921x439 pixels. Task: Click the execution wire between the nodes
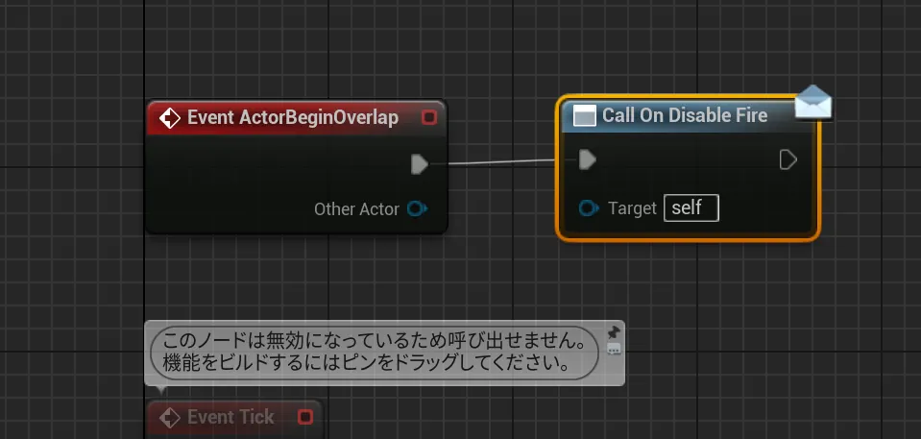tap(499, 162)
